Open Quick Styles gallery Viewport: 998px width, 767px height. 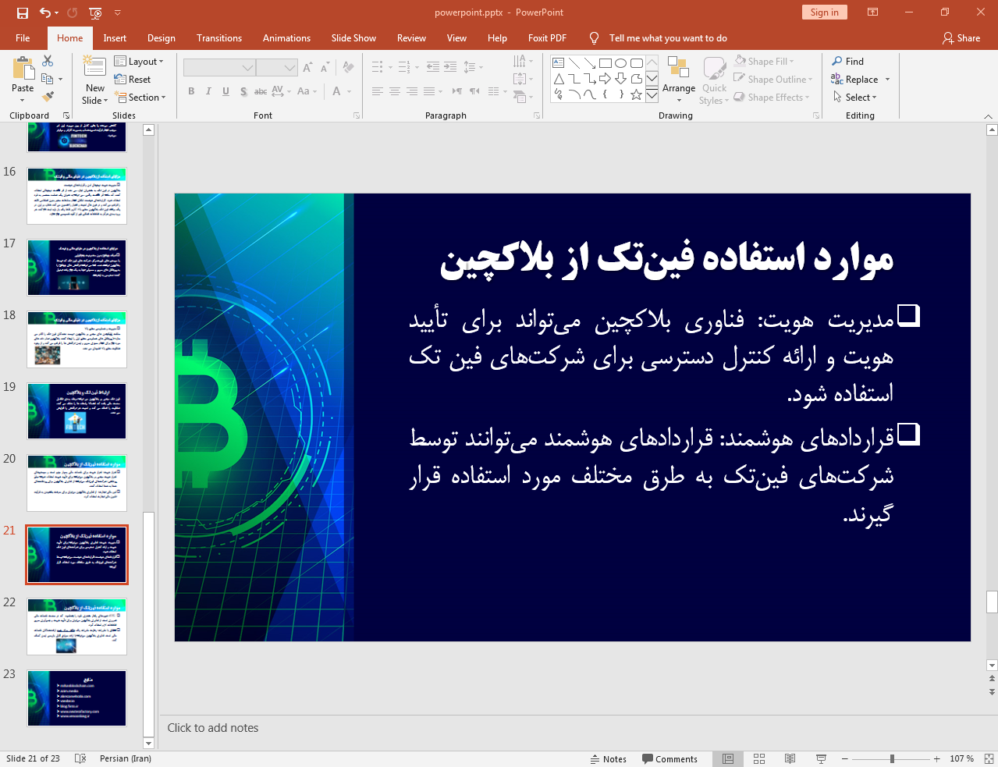[x=714, y=79]
